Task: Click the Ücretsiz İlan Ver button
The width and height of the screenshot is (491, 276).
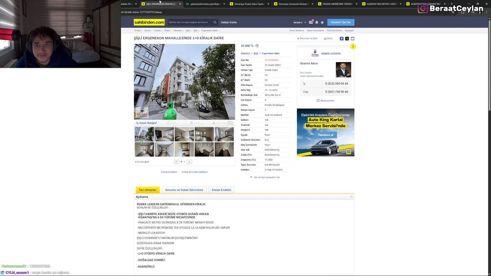Action: click(341, 22)
